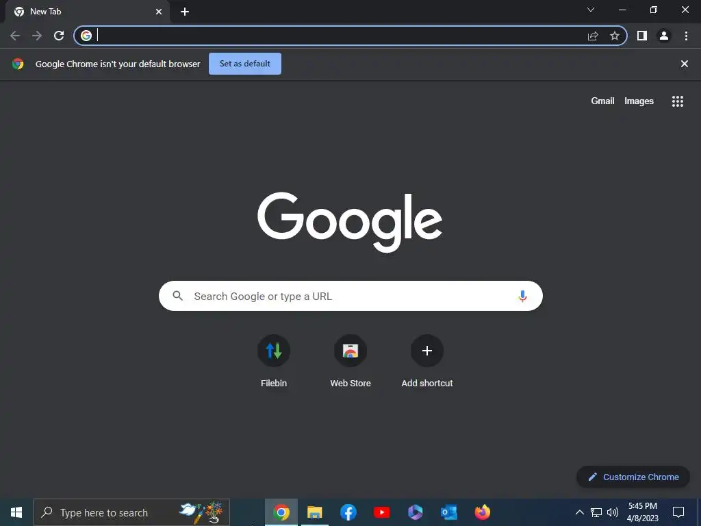This screenshot has width=701, height=526.
Task: Click the magnifier icon in search box
Action: click(x=178, y=296)
